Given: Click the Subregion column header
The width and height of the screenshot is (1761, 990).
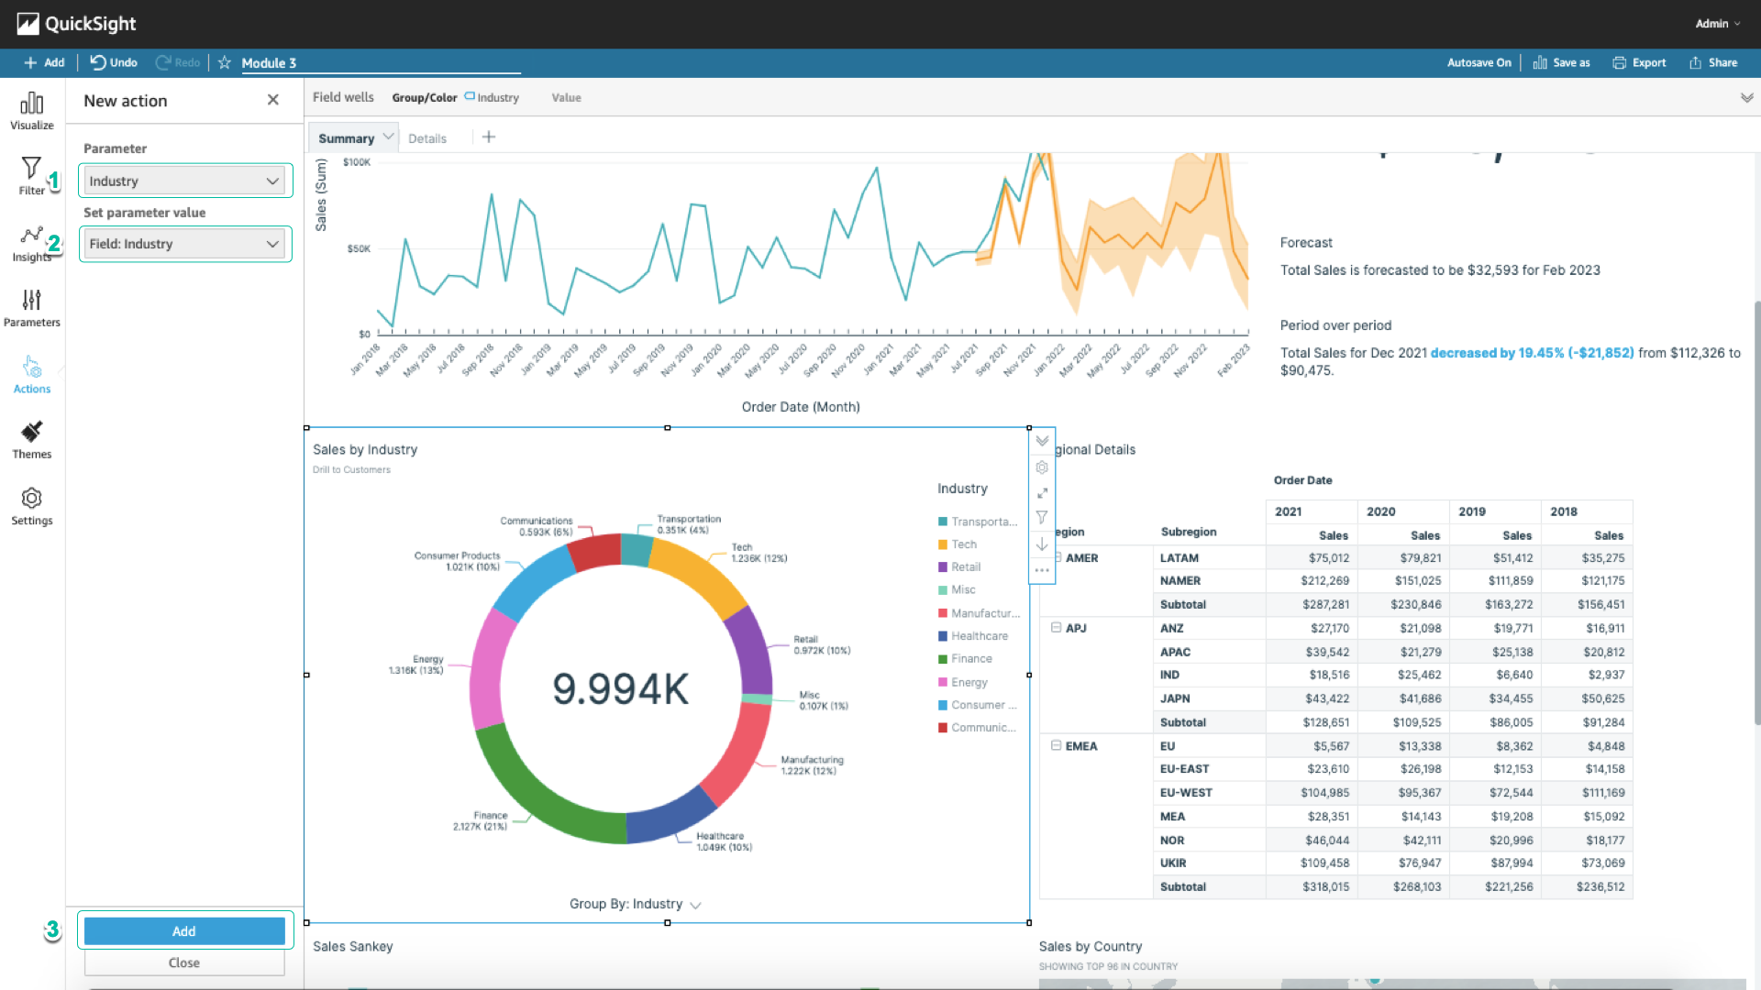Looking at the screenshot, I should [x=1189, y=532].
